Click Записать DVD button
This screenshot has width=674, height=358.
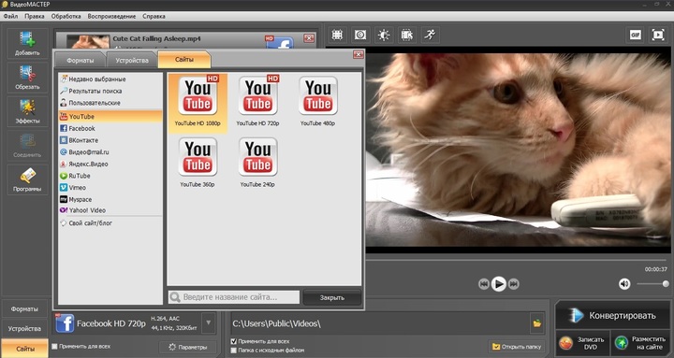point(582,342)
